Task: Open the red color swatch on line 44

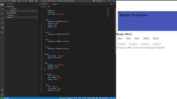Action: 54,87
